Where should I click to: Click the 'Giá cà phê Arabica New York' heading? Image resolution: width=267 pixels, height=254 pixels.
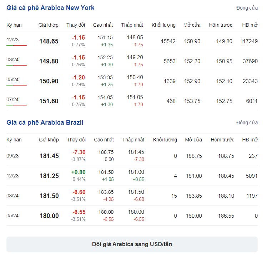click(x=50, y=8)
